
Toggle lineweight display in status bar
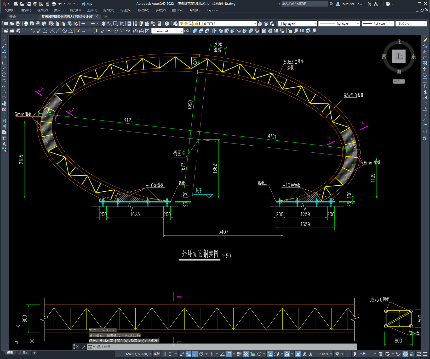[239, 354]
